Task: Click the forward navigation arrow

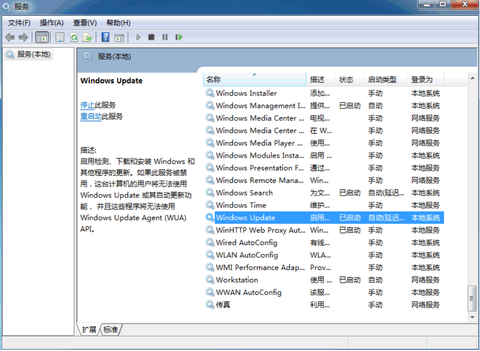Action: [x=22, y=37]
